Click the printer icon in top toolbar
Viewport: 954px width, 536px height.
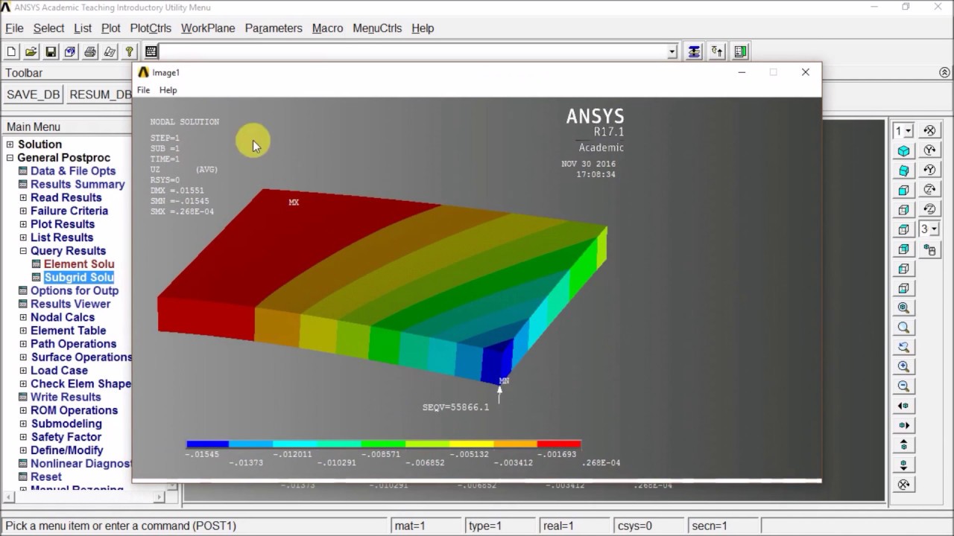[x=90, y=51]
